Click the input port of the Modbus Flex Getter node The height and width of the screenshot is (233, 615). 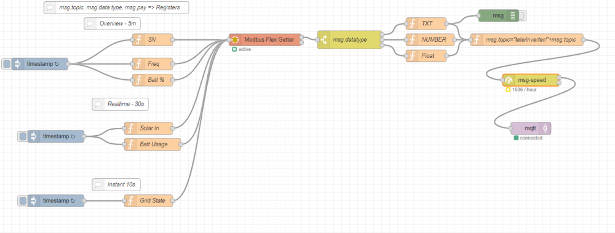[229, 39]
